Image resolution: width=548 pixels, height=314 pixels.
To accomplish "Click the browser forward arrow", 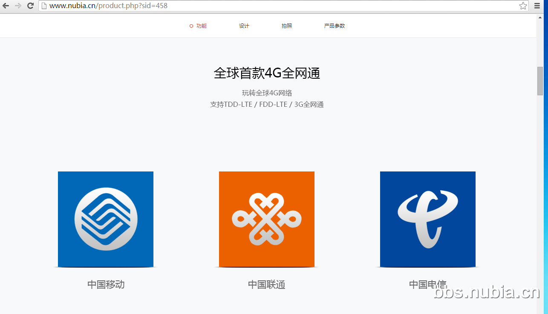I will (x=18, y=6).
